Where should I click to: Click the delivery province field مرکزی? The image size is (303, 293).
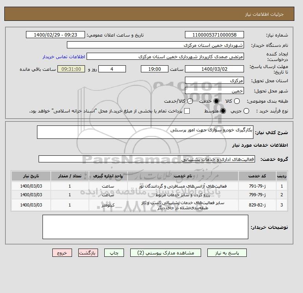coord(214,81)
